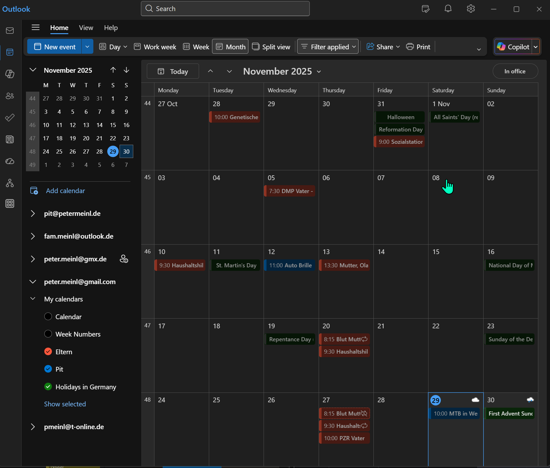This screenshot has width=550, height=468.
Task: Click the hamburger navigation menu icon
Action: click(35, 27)
